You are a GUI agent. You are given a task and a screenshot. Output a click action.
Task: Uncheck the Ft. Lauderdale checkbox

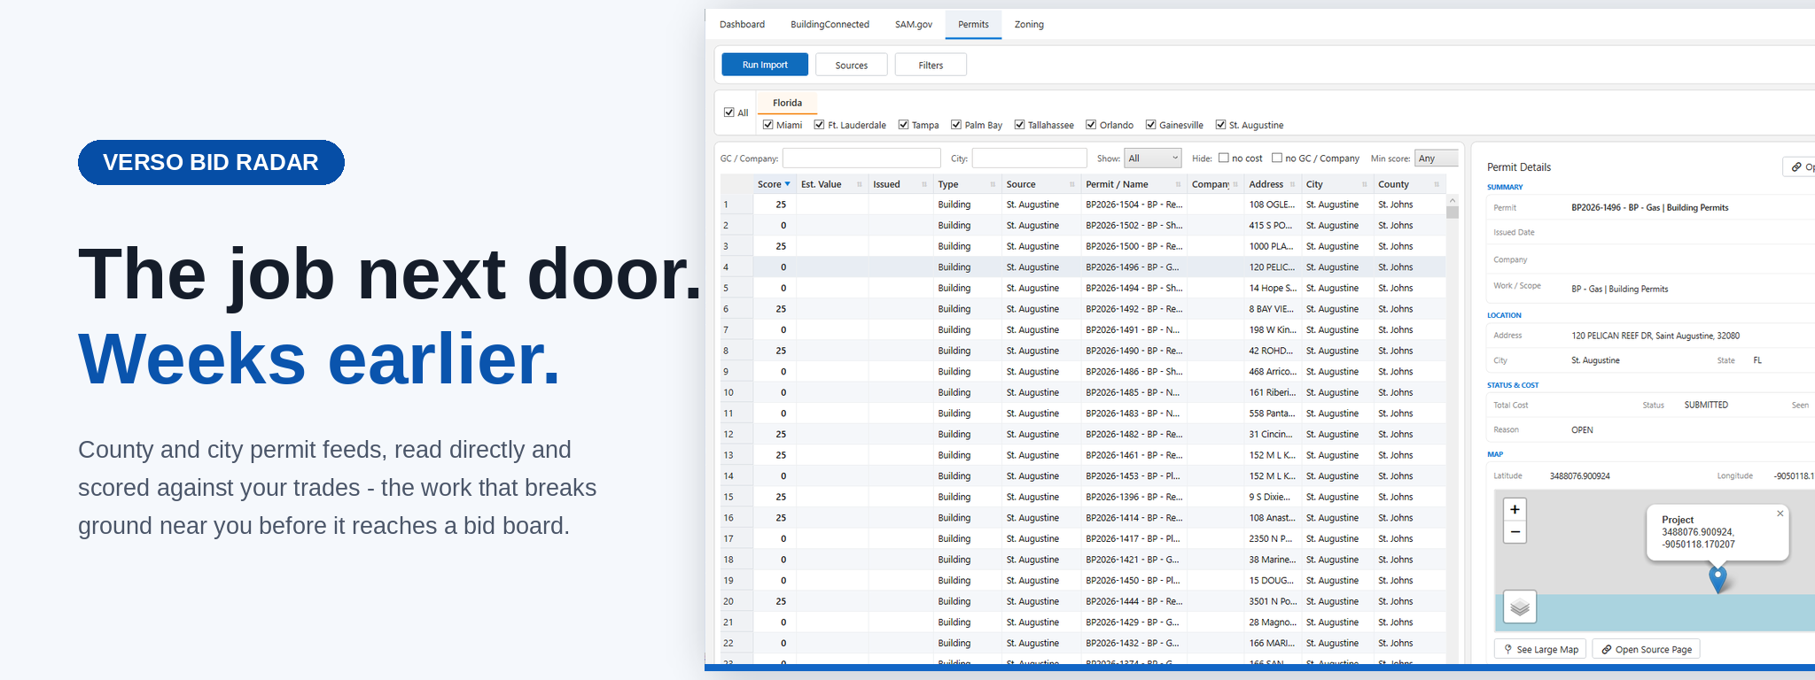(x=820, y=125)
